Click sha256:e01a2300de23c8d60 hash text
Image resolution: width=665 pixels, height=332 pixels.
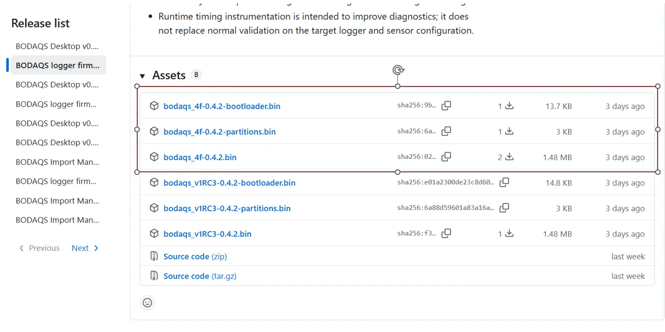pos(446,182)
